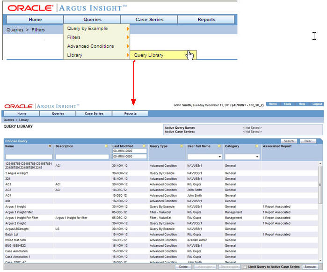
Task: Select query row 'ada'
Action: [x=161, y=201]
